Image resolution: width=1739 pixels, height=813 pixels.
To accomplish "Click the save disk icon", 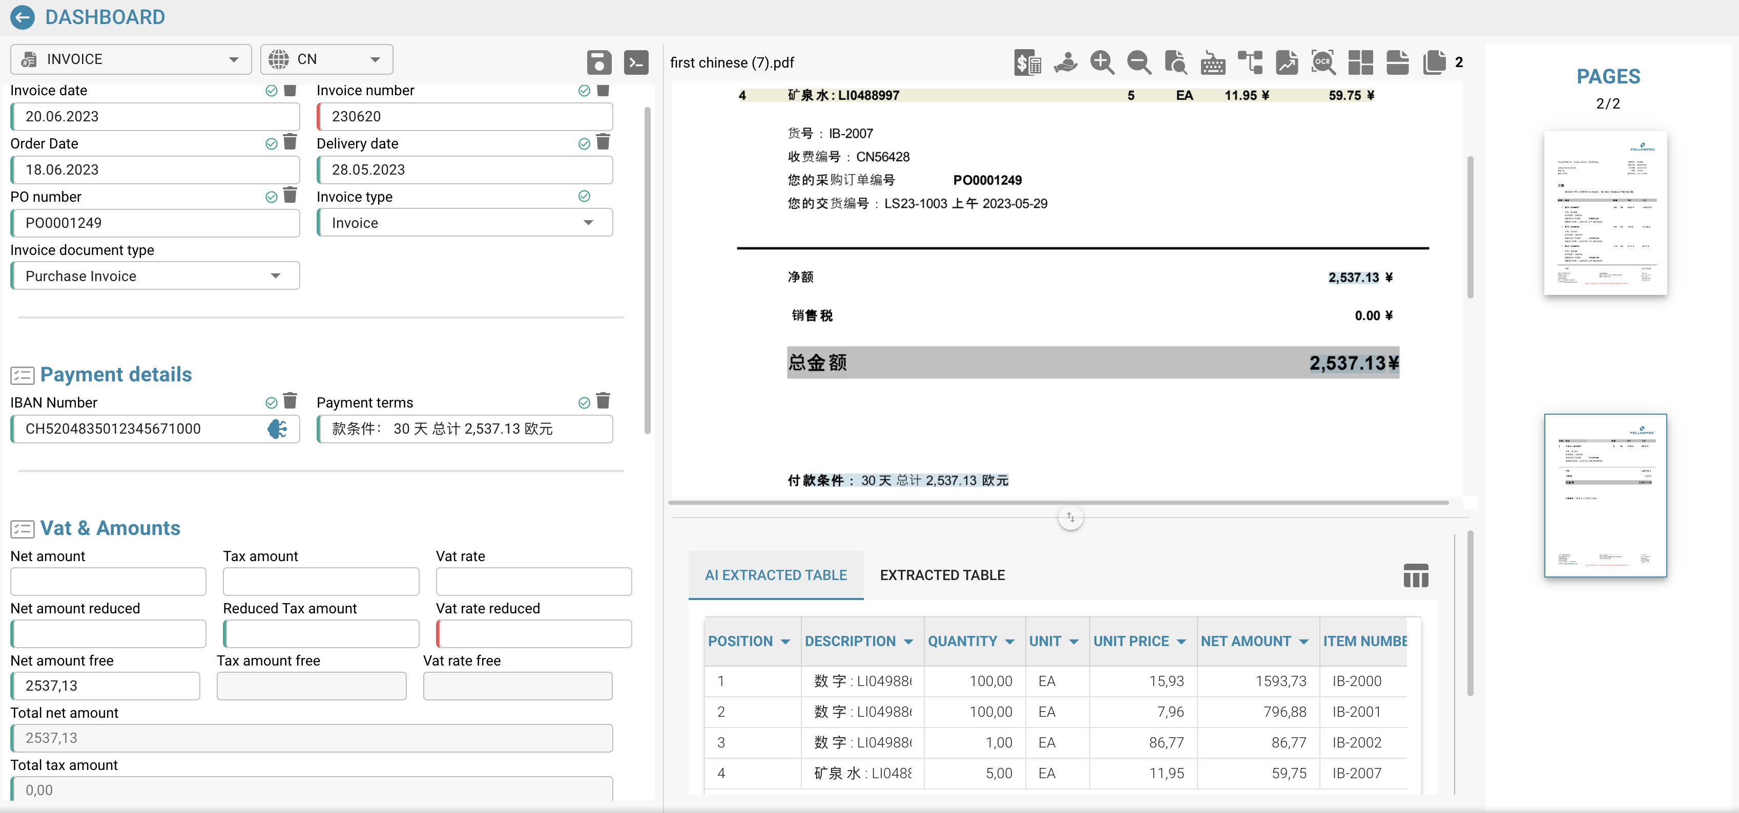I will (599, 62).
